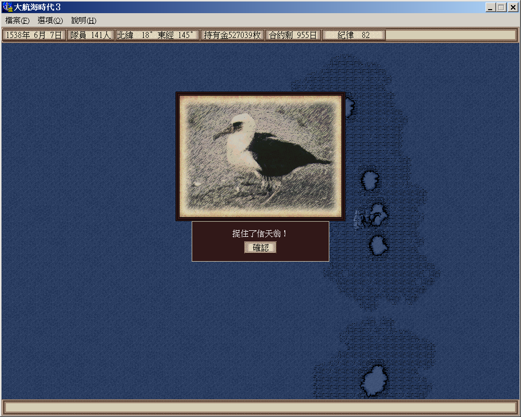Click the 紀律 82 discipline panel
The height and width of the screenshot is (417, 521).
coord(354,35)
